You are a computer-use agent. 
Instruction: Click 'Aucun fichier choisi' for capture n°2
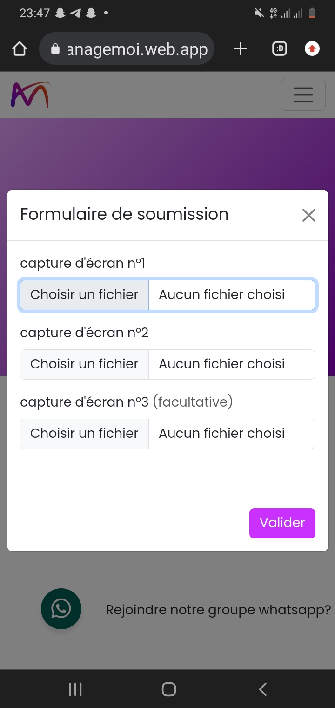tap(222, 364)
